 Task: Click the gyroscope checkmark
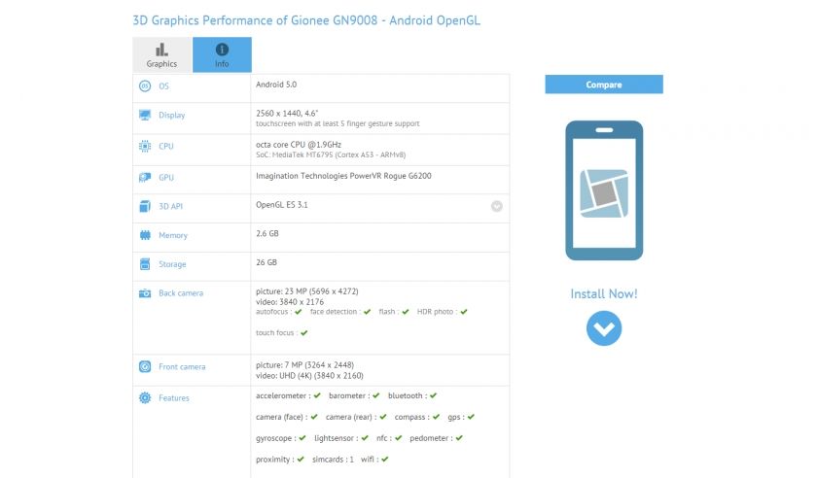(302, 438)
